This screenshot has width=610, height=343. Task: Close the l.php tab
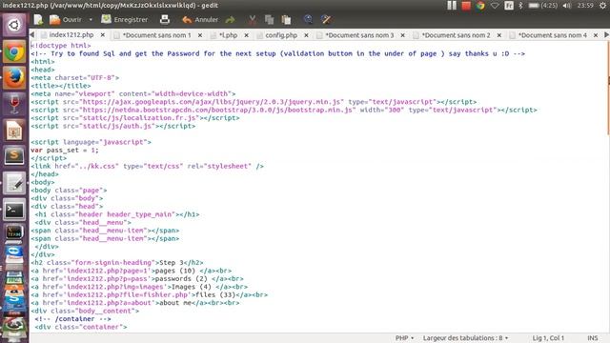pyautogui.click(x=246, y=35)
